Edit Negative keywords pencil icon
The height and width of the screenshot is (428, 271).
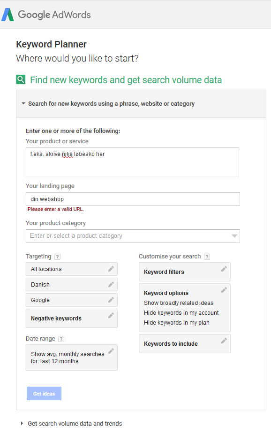(111, 316)
